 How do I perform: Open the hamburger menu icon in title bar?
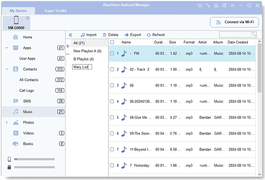coord(232,6)
